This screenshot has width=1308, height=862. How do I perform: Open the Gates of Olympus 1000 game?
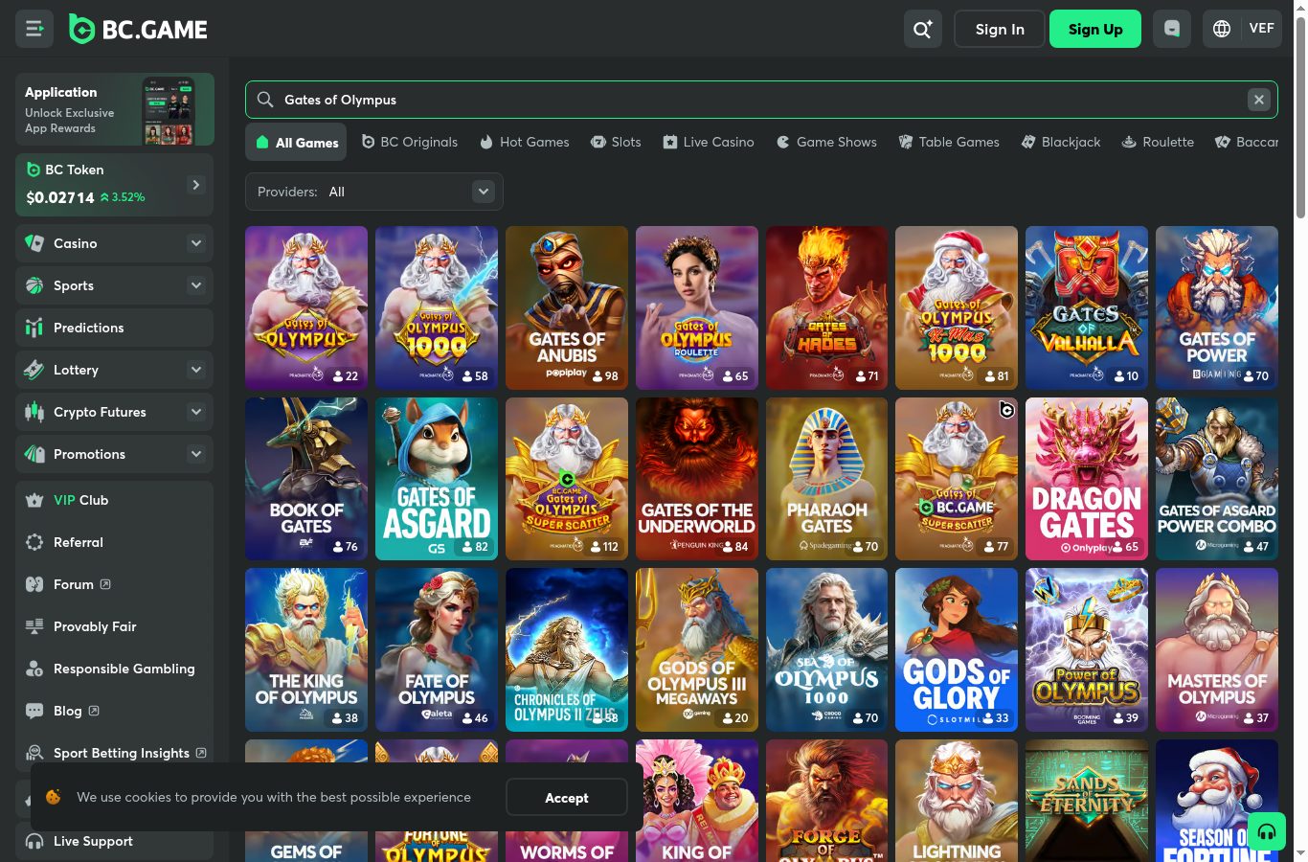pos(437,307)
